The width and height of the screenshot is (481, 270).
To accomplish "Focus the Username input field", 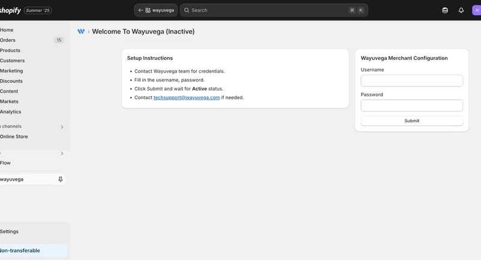I will 412,81.
